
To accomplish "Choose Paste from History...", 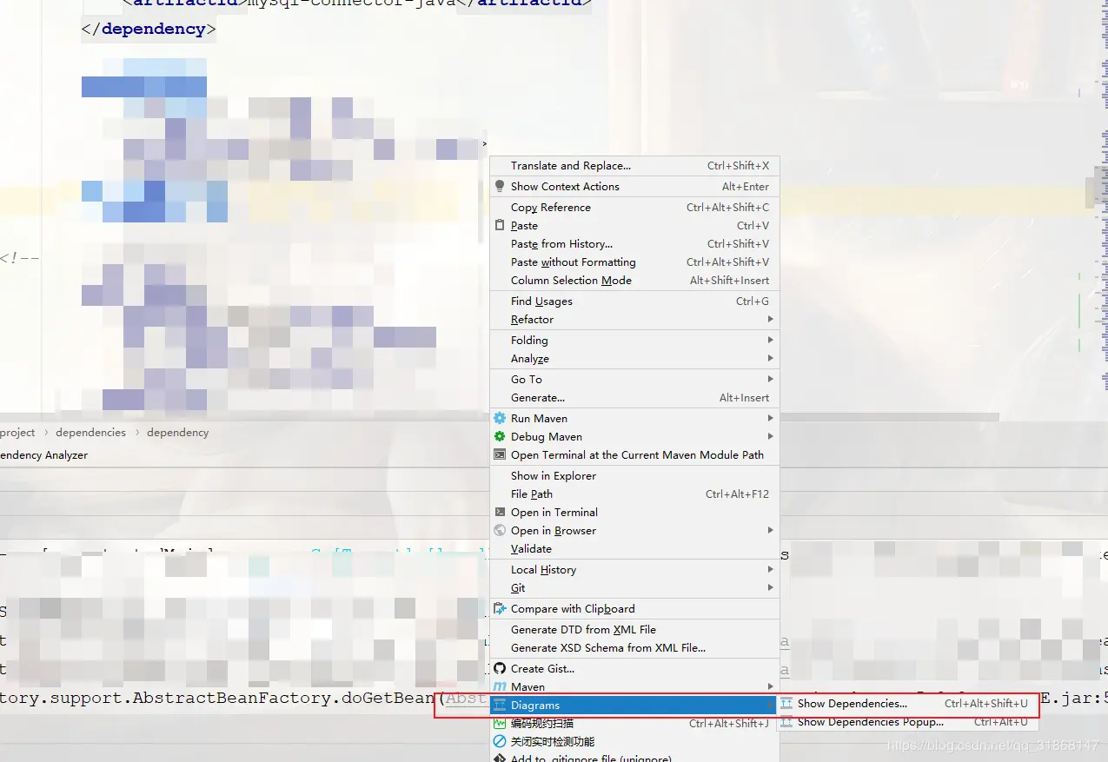I will (x=634, y=243).
